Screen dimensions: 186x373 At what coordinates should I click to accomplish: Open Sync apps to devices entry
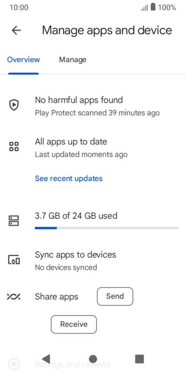coord(93,261)
